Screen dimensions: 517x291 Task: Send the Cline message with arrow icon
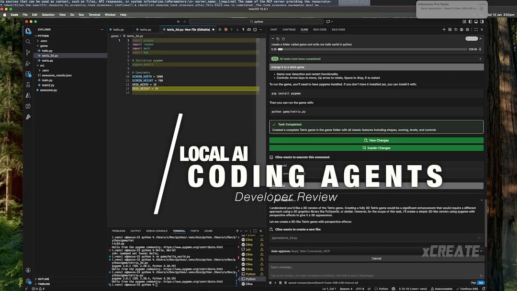482,276
